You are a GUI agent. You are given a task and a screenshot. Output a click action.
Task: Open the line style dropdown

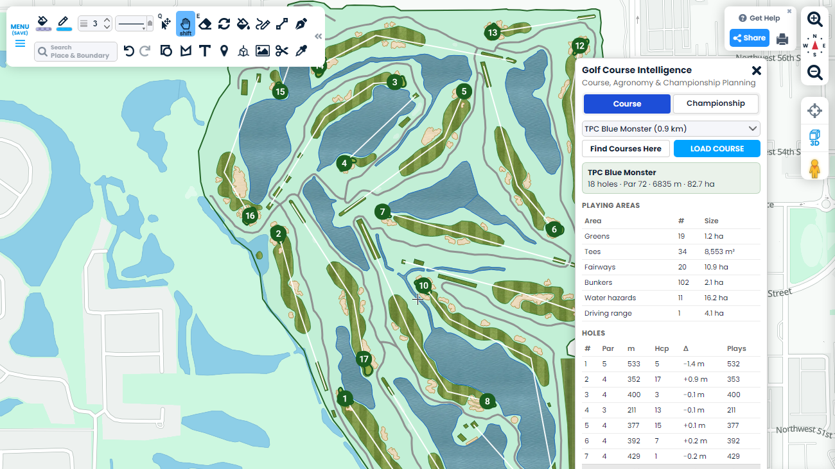pyautogui.click(x=134, y=24)
